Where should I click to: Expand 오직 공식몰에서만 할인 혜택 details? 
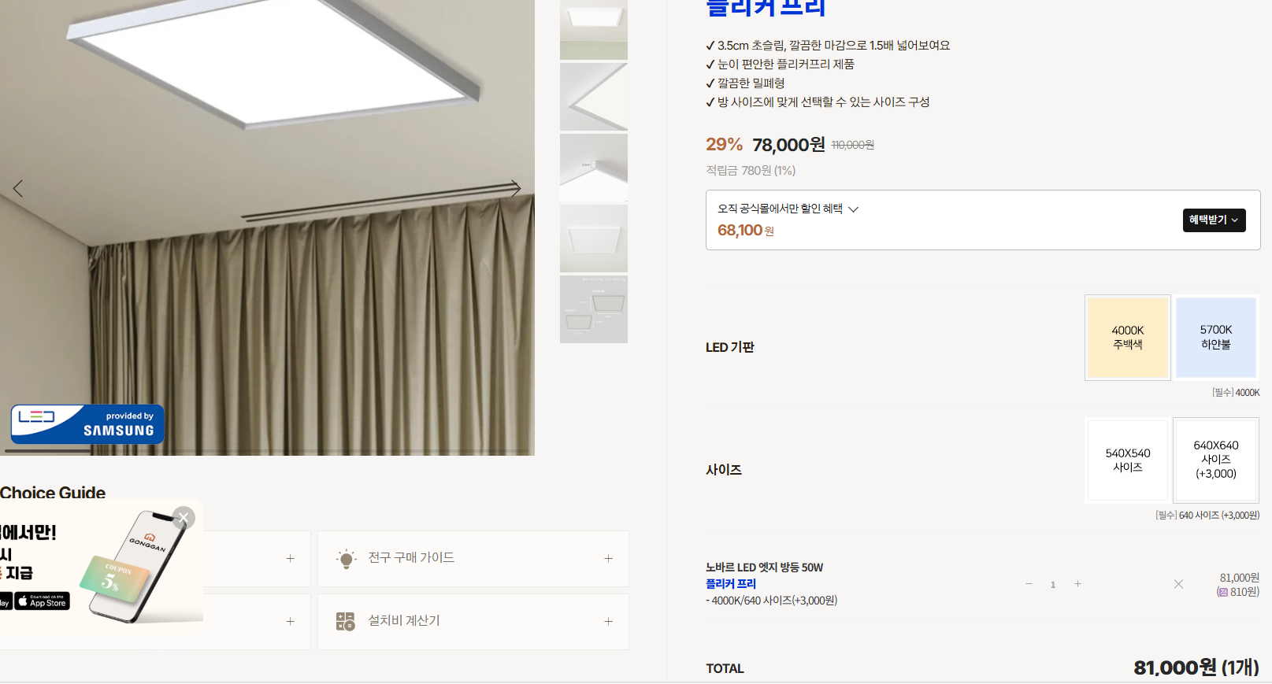(x=788, y=209)
